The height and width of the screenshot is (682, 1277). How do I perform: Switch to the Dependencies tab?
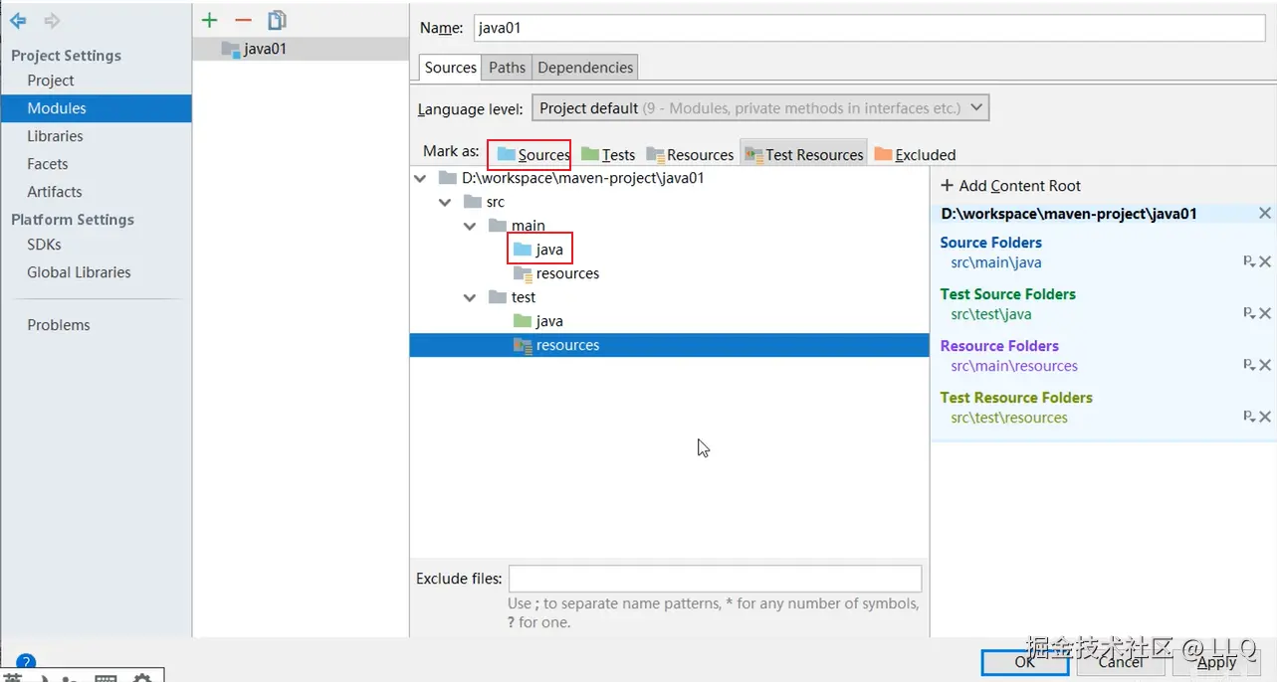(x=585, y=68)
